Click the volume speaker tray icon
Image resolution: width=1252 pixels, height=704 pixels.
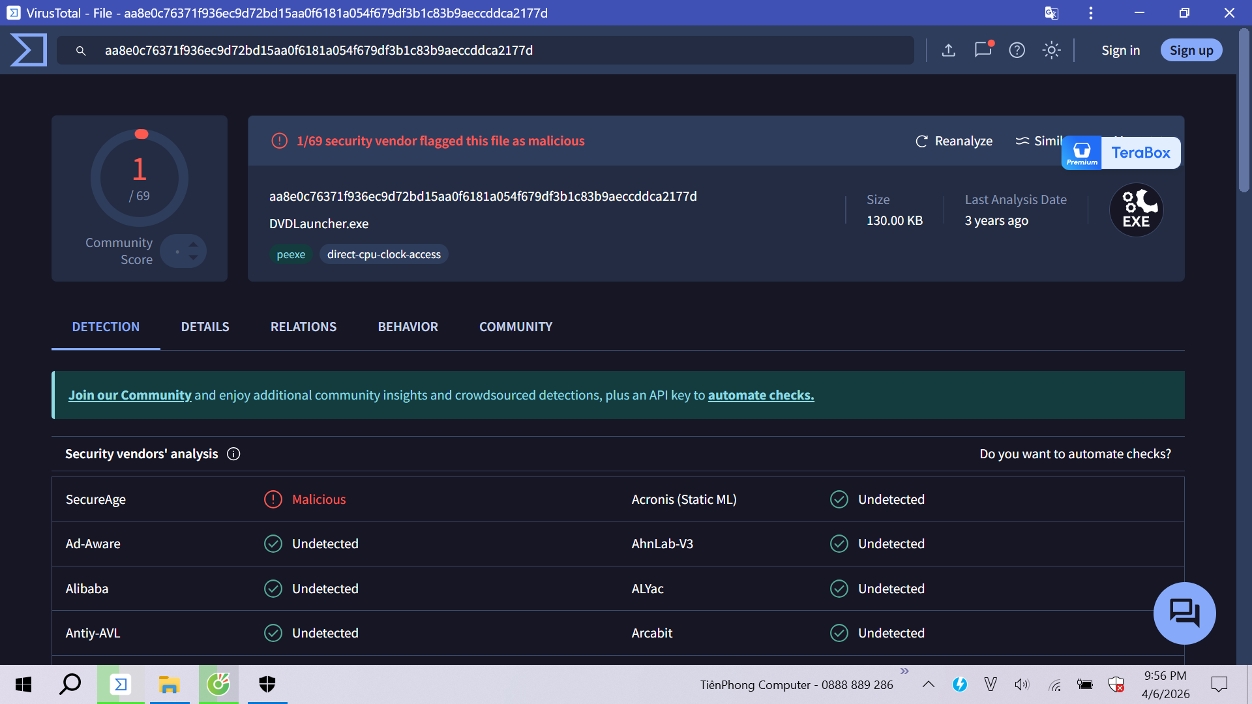tap(1022, 684)
